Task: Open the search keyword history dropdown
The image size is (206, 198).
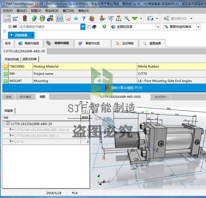Action: [x=83, y=27]
